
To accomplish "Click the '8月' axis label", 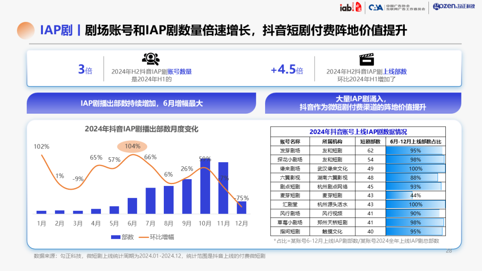I will 169,224.
